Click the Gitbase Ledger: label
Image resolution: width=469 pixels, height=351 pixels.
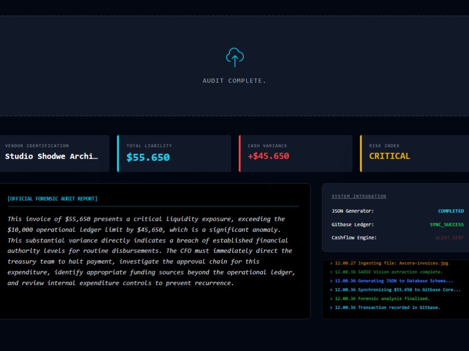tap(352, 225)
